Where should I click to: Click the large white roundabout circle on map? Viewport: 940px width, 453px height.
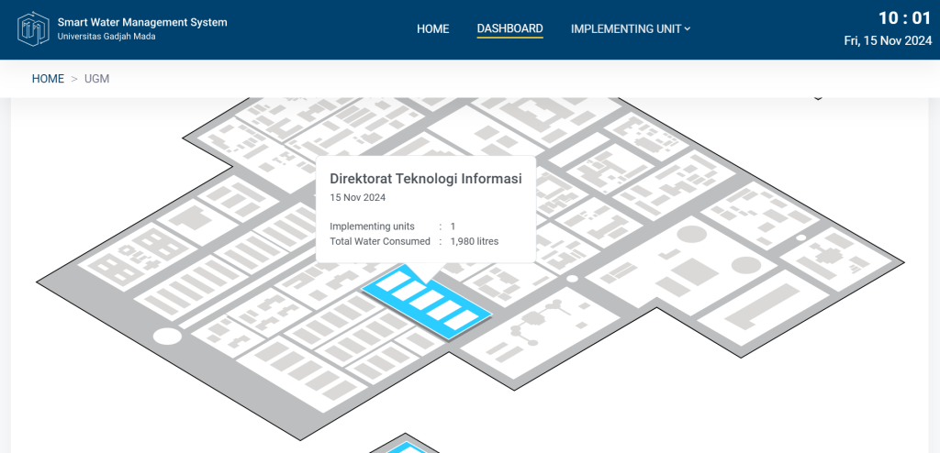point(167,336)
